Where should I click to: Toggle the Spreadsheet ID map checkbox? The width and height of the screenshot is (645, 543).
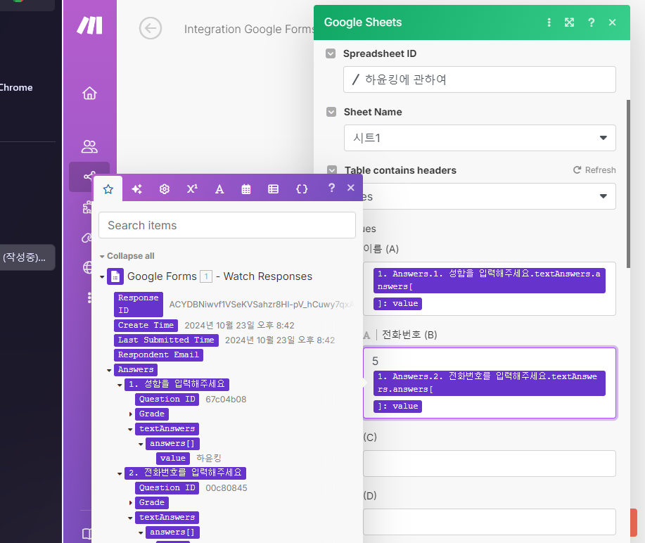331,53
